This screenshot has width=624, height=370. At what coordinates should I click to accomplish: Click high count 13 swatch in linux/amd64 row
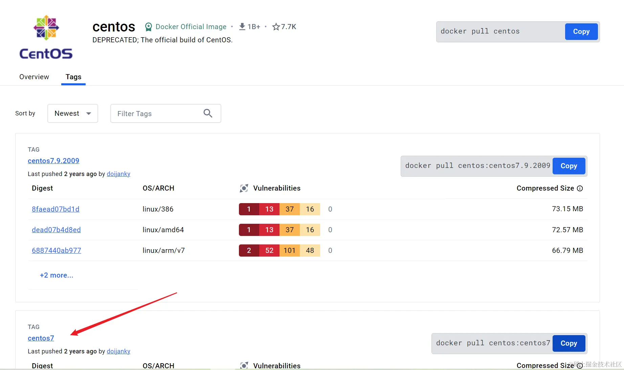269,230
